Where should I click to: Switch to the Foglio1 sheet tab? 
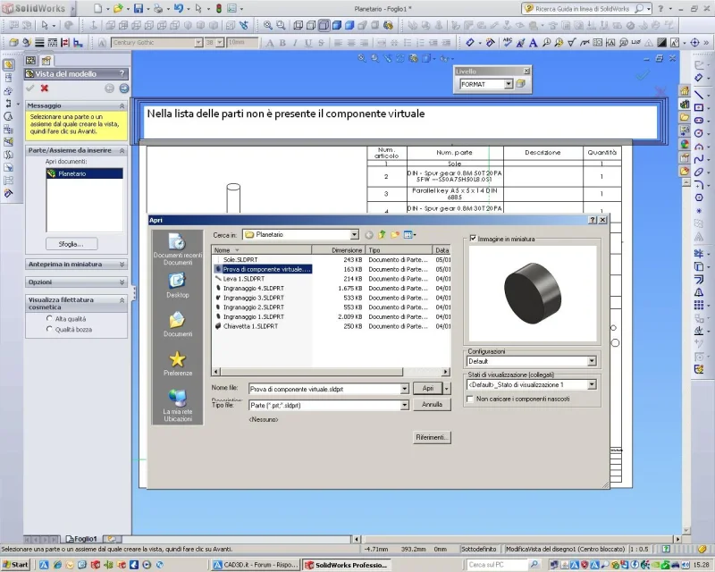(x=81, y=539)
